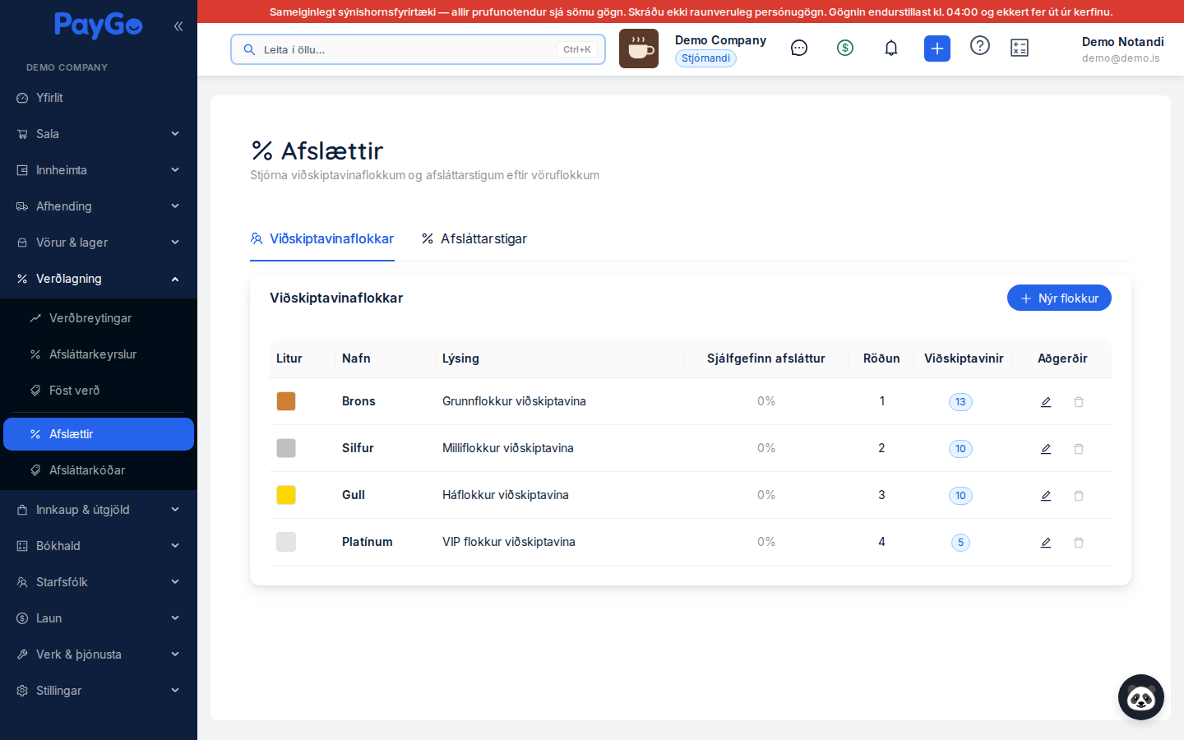The image size is (1184, 740).
Task: Collapse the Verðlagning menu
Action: (x=99, y=279)
